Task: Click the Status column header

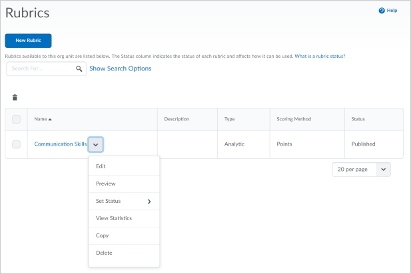Action: pyautogui.click(x=359, y=119)
